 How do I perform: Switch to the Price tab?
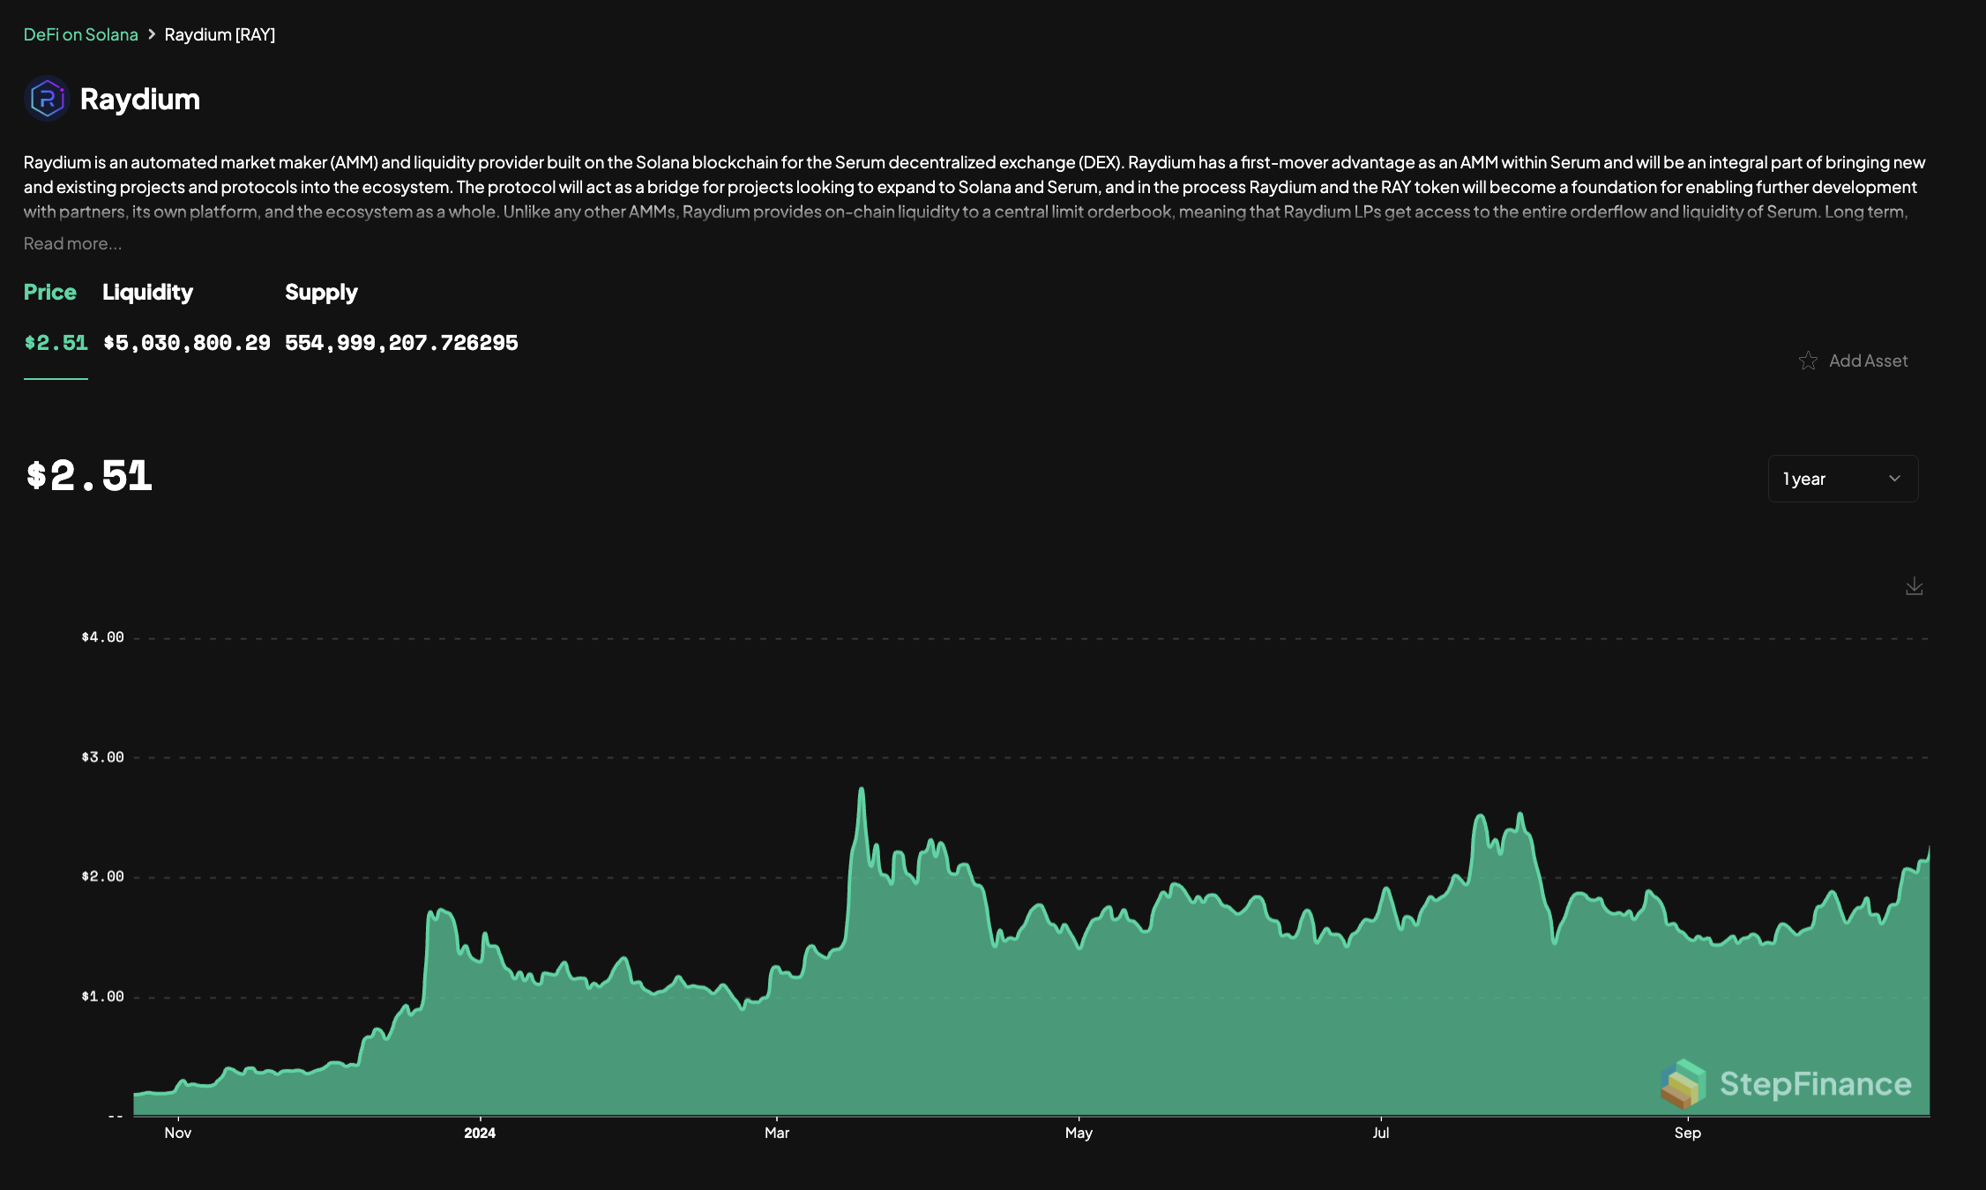pyautogui.click(x=50, y=292)
